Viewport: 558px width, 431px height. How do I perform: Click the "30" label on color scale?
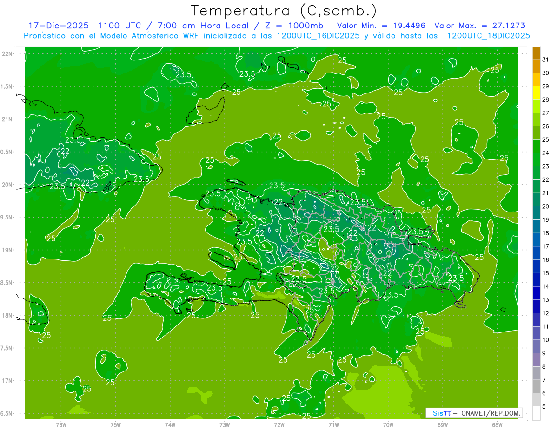click(546, 73)
